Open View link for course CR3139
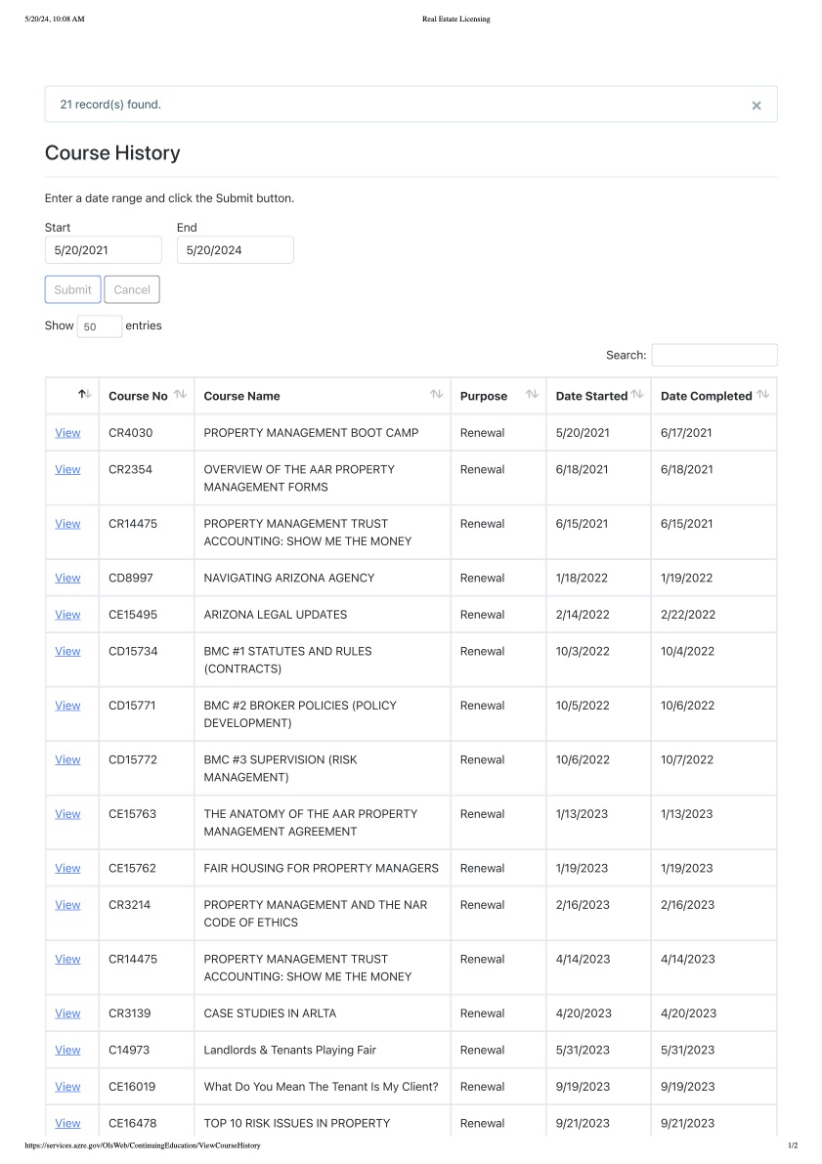822x1164 pixels. [67, 1013]
